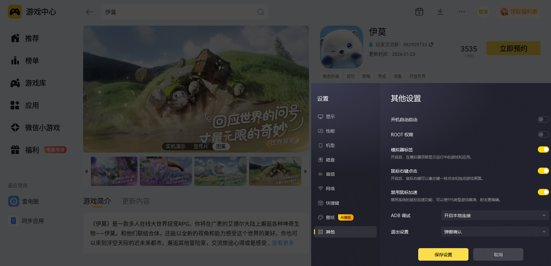This screenshot has height=266, width=551.
Task: Switch to the 更新内容 tab
Action: pyautogui.click(x=136, y=201)
